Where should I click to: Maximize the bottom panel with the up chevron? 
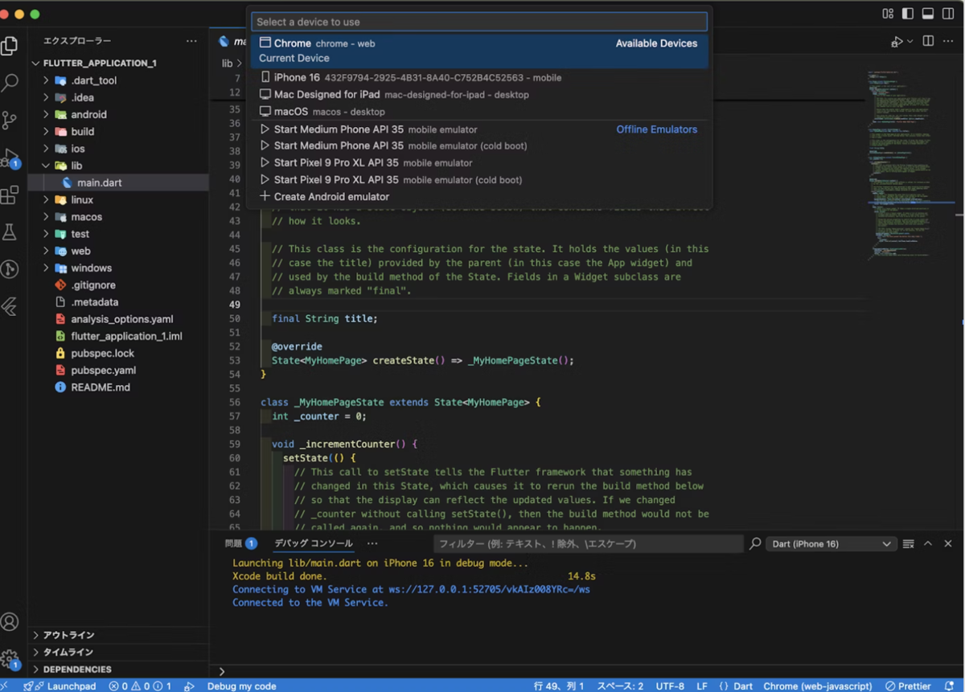[928, 544]
